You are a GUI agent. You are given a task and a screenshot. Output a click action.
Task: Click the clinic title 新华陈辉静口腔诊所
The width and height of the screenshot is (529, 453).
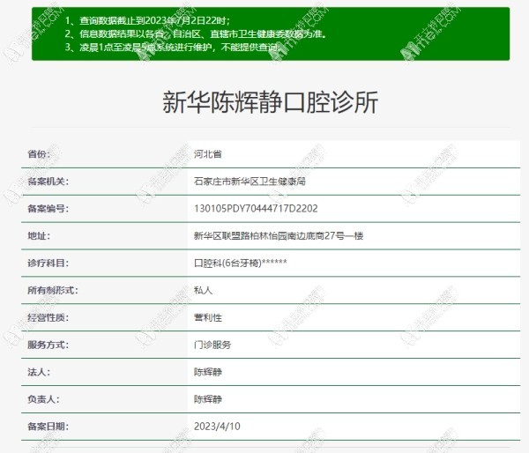pos(270,102)
